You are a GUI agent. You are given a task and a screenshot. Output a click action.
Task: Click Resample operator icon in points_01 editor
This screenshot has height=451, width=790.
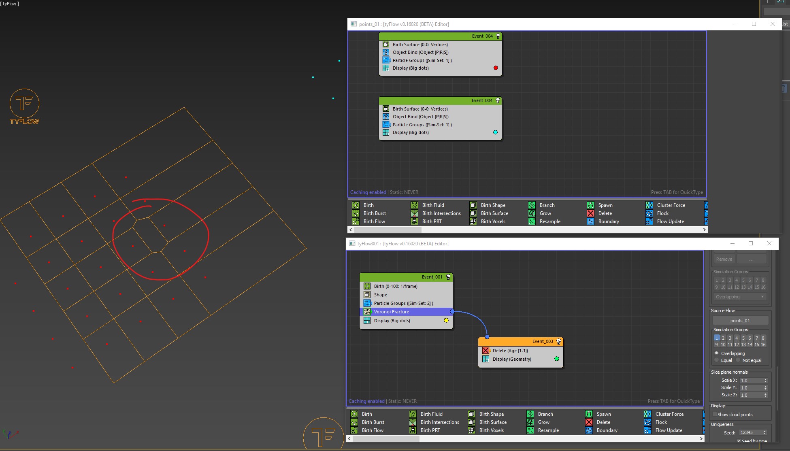pos(532,221)
